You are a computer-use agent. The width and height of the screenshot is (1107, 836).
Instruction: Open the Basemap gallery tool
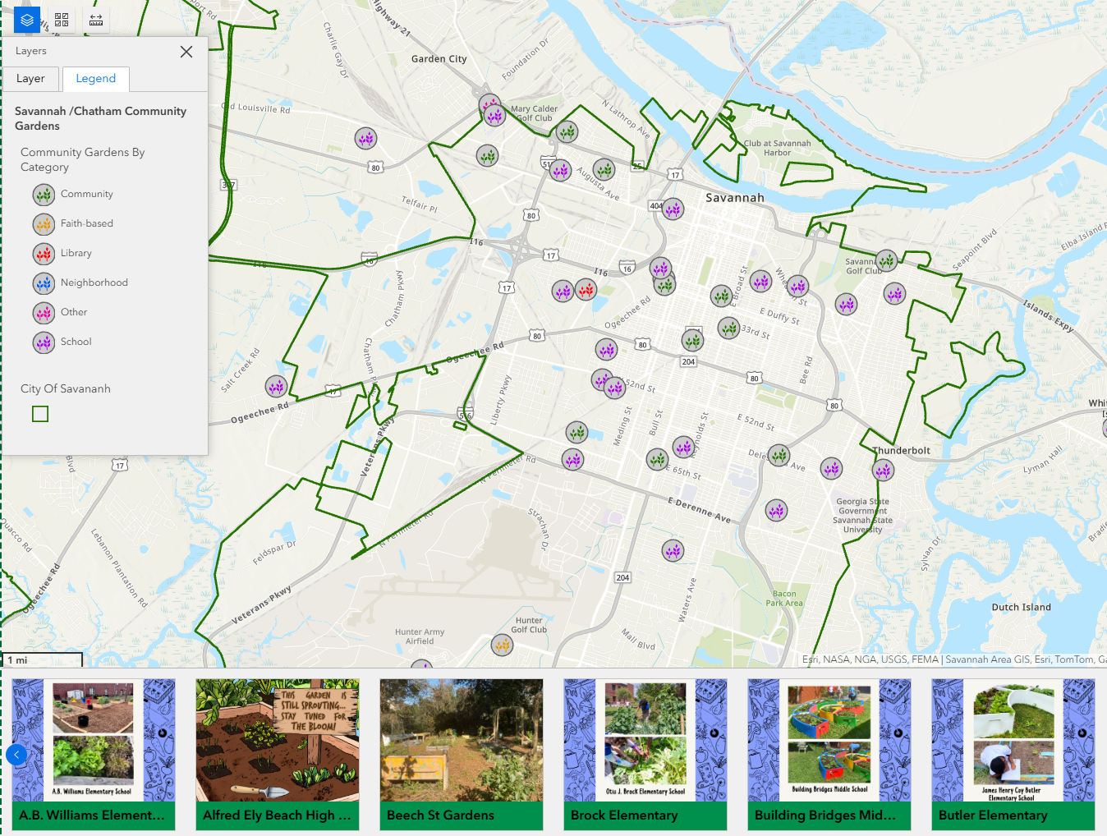(61, 19)
